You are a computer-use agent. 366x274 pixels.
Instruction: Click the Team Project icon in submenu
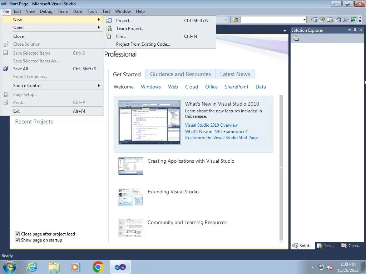pos(109,29)
